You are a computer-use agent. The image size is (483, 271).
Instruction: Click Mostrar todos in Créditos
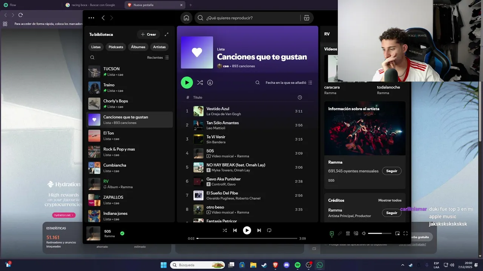pyautogui.click(x=390, y=200)
